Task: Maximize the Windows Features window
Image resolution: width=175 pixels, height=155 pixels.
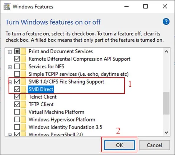Action: [x=146, y=6]
